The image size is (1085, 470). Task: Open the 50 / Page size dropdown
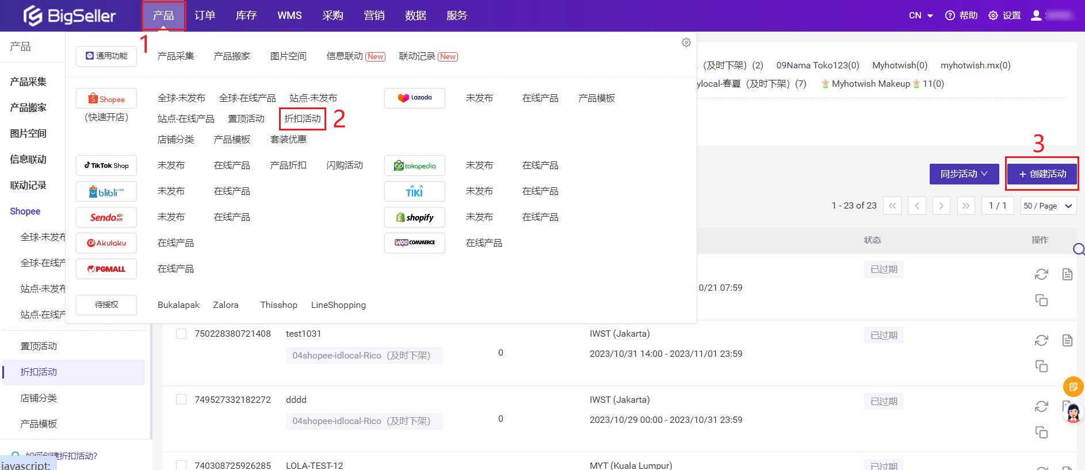[1048, 206]
